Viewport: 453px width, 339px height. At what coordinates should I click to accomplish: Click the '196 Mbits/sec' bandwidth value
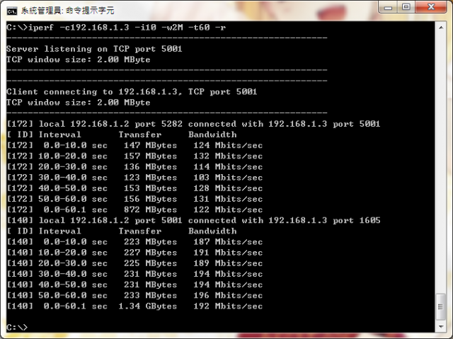pyautogui.click(x=228, y=295)
